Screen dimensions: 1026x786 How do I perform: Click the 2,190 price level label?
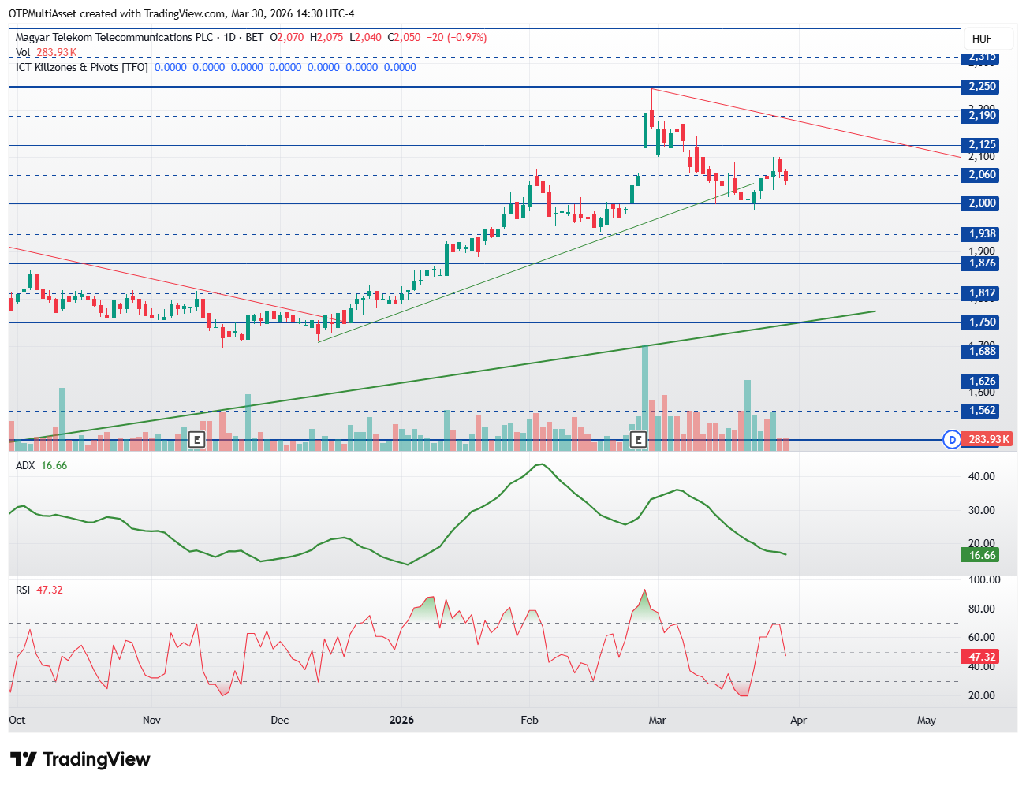point(980,116)
